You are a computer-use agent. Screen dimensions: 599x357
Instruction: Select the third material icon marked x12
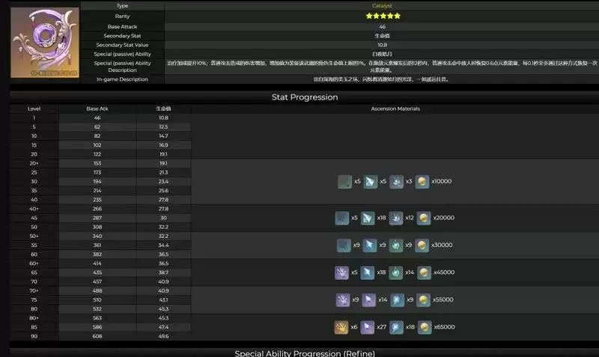pos(395,218)
